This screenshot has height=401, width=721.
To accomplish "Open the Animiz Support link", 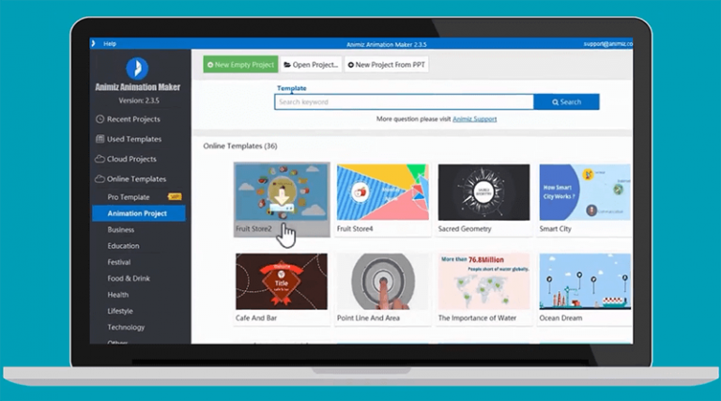I will coord(474,119).
